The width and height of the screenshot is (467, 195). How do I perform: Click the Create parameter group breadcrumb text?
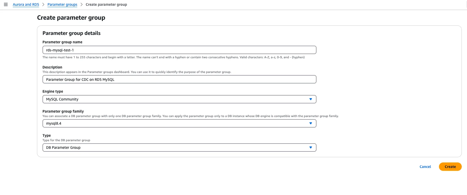[x=106, y=4]
